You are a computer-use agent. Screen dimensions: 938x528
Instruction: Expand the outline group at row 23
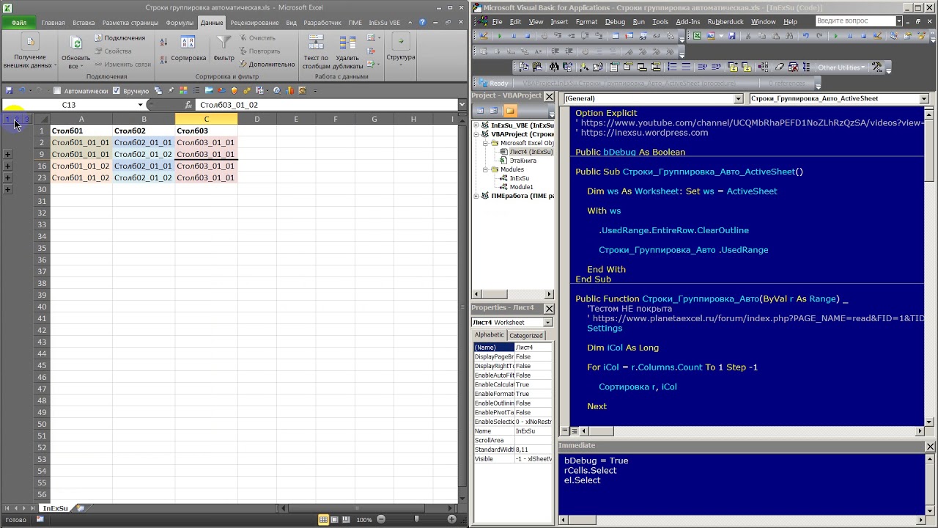coord(7,177)
